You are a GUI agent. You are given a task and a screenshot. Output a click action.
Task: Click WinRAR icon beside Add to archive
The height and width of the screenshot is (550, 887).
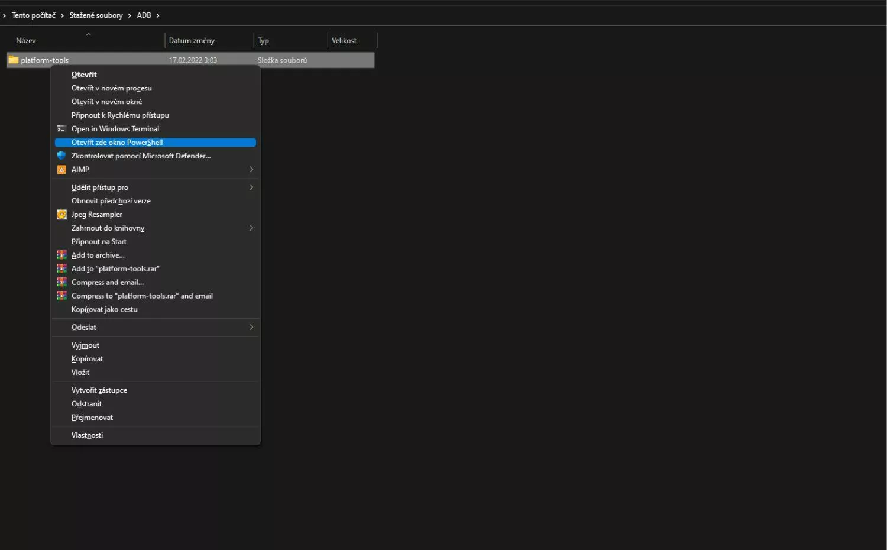61,255
